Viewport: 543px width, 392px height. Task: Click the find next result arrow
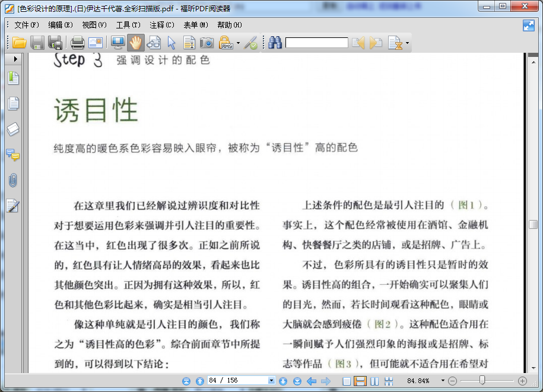[x=376, y=43]
